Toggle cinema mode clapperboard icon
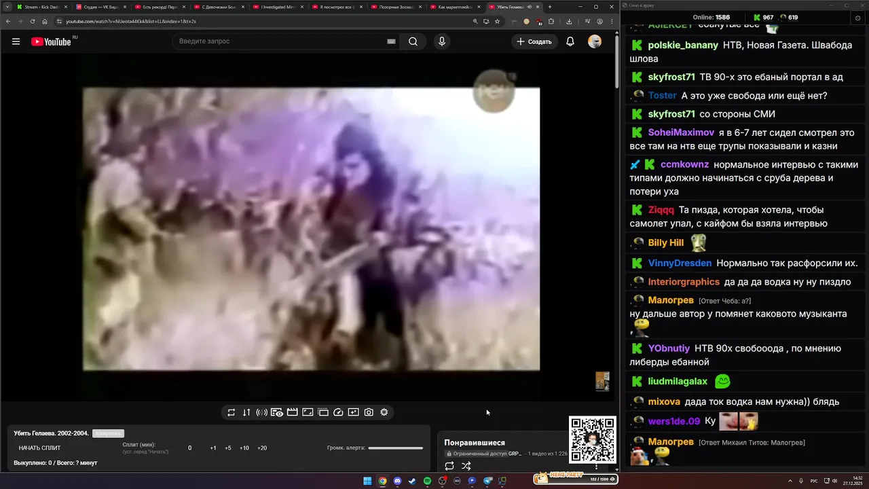 pos(292,412)
